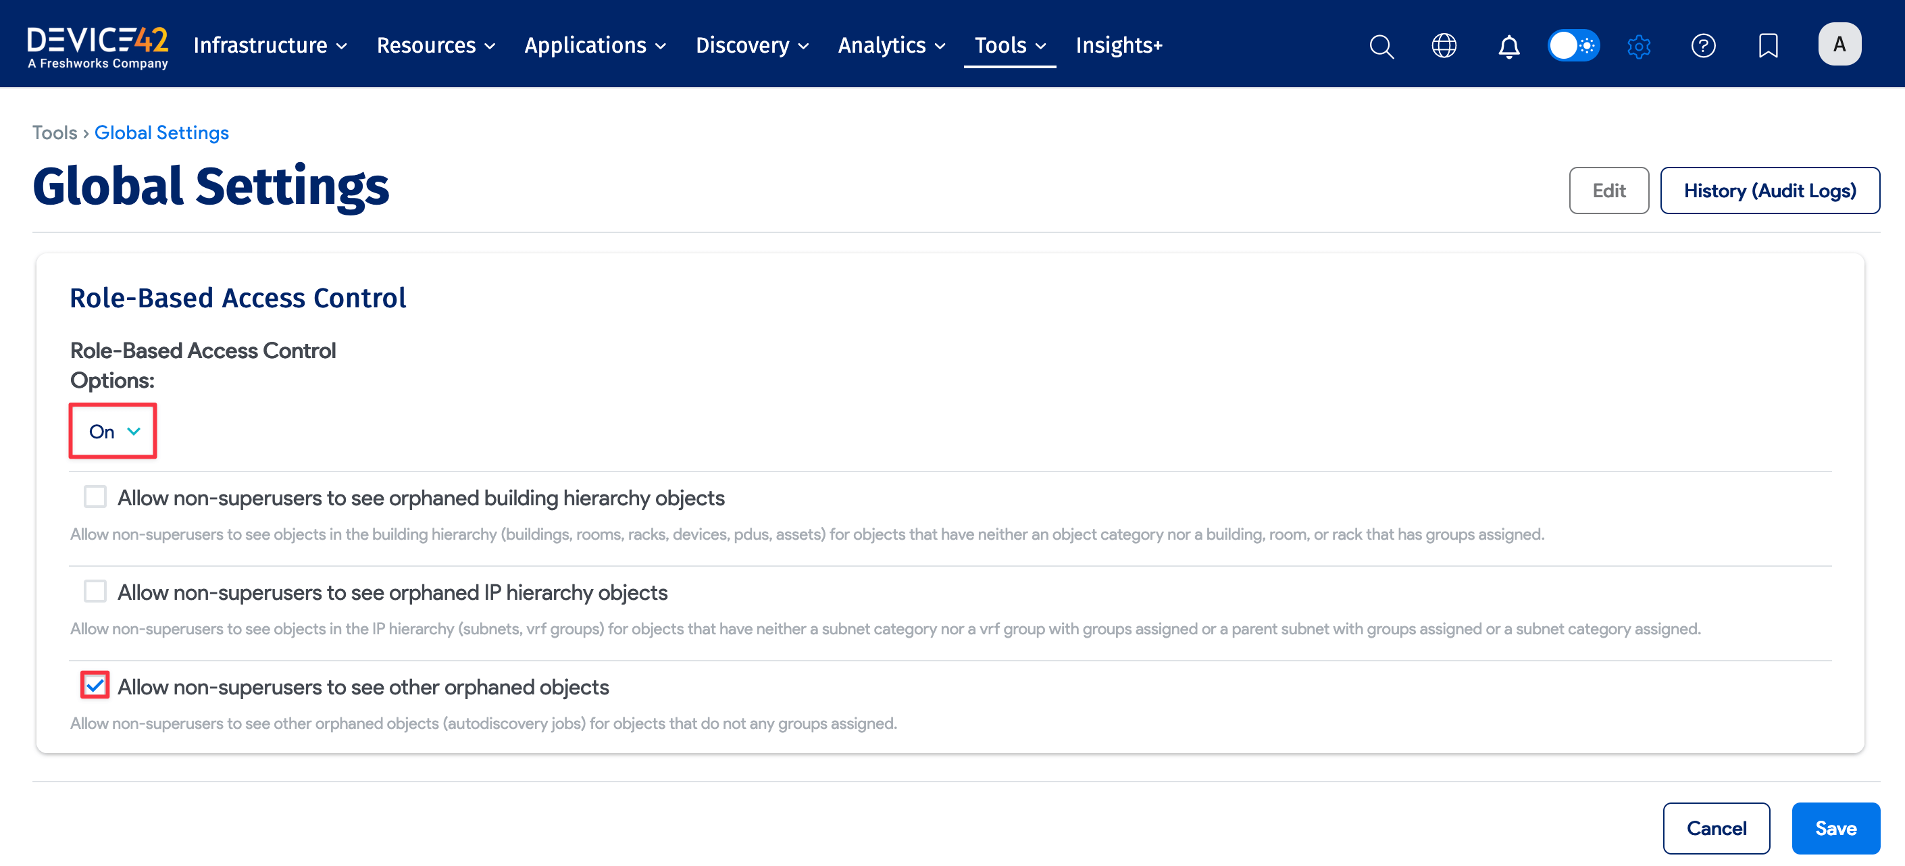Image resolution: width=1905 pixels, height=866 pixels.
Task: Click the Save button
Action: [1835, 828]
